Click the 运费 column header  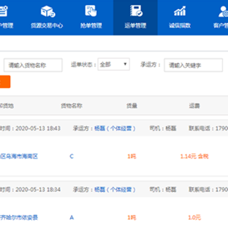(x=194, y=106)
